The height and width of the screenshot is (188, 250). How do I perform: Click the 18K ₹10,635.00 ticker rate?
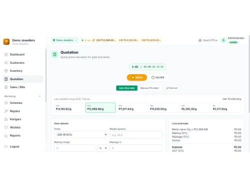(151, 40)
